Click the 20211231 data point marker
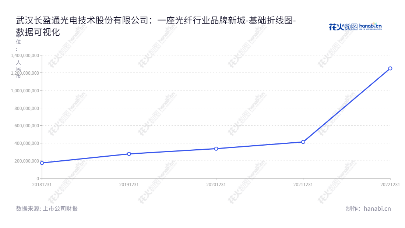 coord(303,142)
